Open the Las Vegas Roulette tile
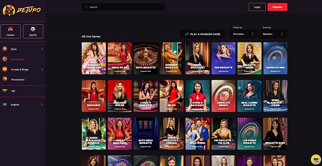The width and height of the screenshot is (322, 166). coord(249,134)
